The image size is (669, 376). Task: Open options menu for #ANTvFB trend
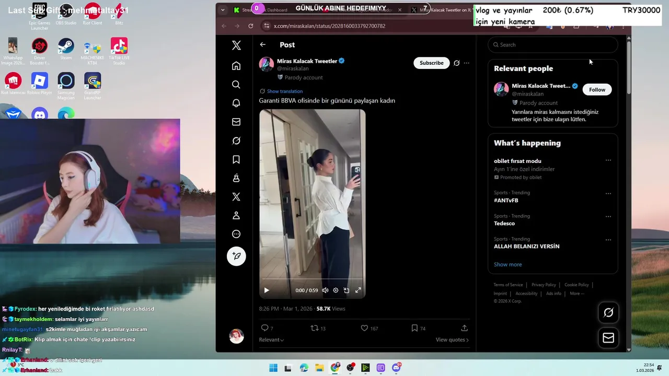[608, 193]
